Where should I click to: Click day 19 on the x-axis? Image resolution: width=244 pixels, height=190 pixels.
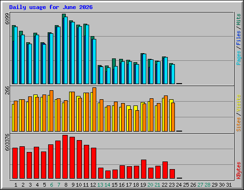[x=143, y=185]
